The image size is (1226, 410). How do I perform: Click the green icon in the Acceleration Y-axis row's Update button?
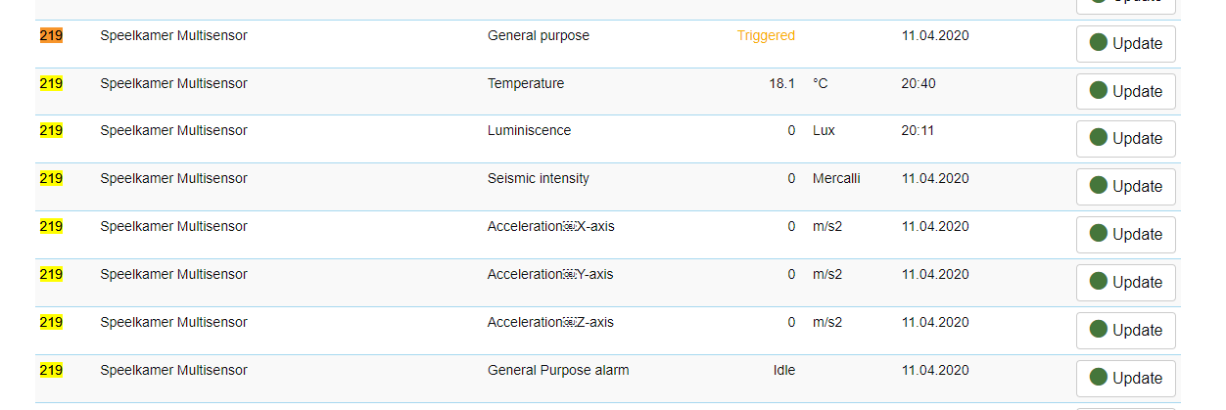click(x=1099, y=281)
